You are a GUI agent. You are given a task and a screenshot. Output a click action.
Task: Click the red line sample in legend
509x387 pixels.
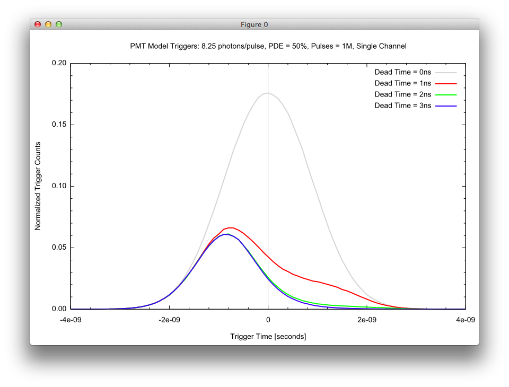[446, 83]
